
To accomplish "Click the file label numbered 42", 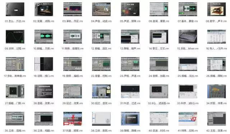I will (216, 131).
